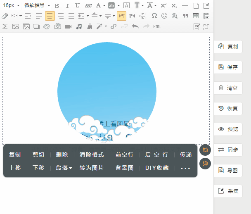Click the align left icon
The width and height of the screenshot is (251, 214).
point(39,16)
